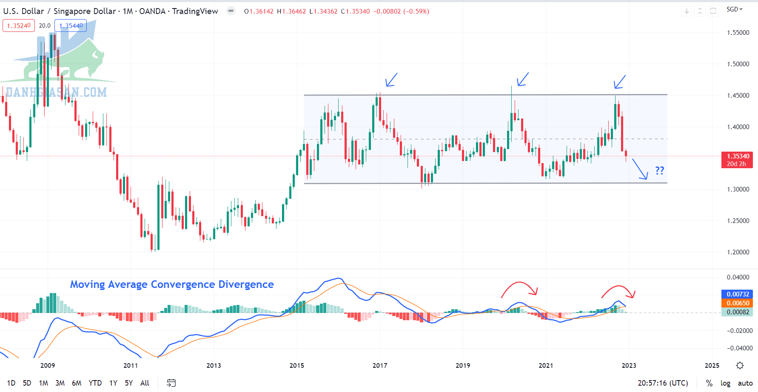758x392 pixels.
Task: Click the MACD histogram label 0.00082
Action: click(x=737, y=312)
